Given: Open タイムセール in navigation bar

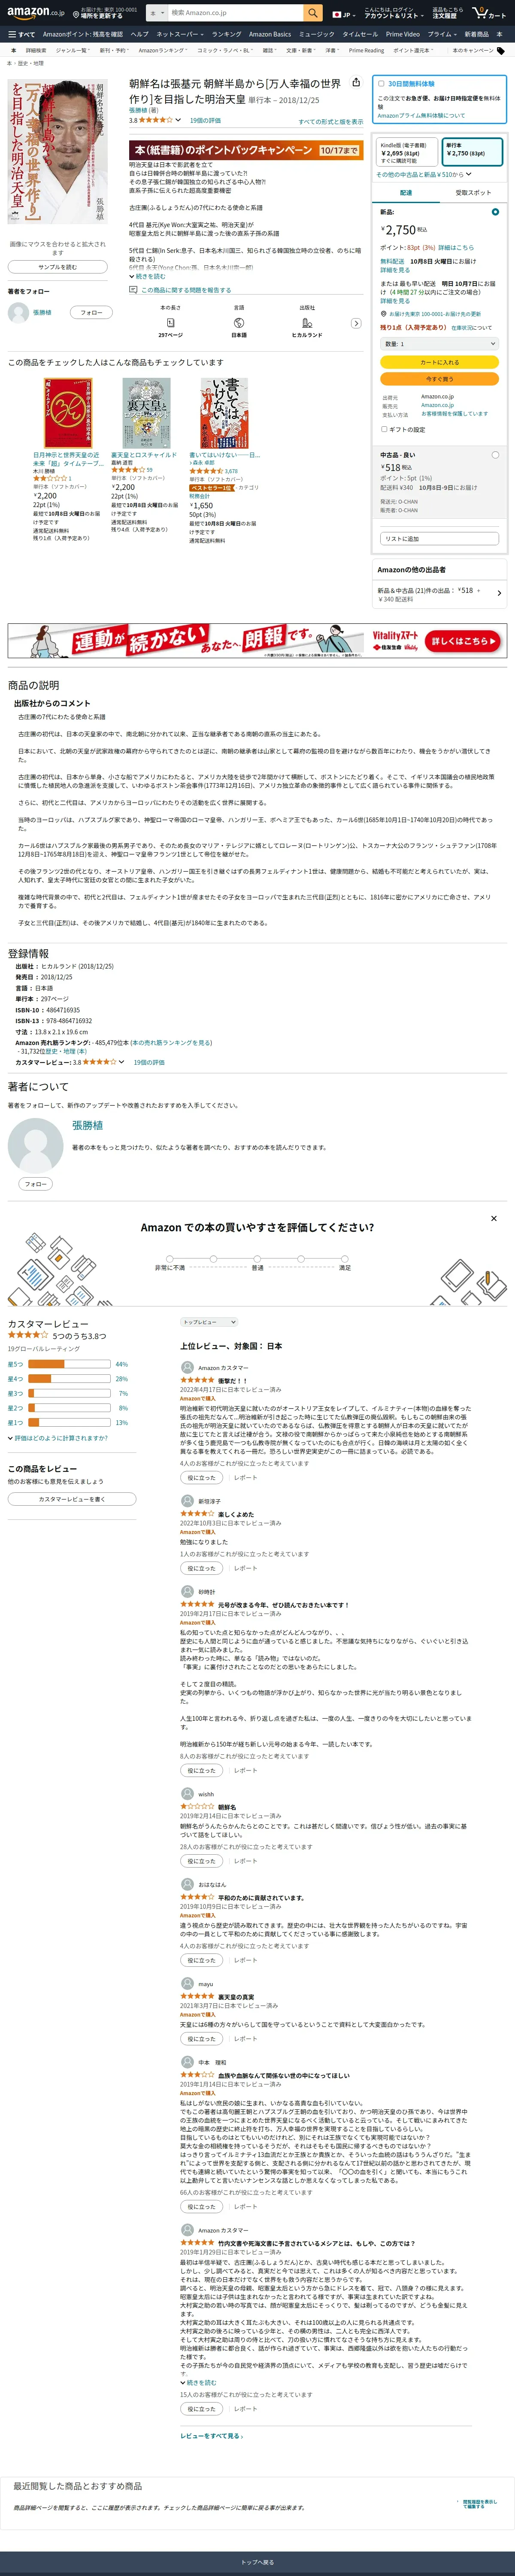Looking at the screenshot, I should [360, 34].
